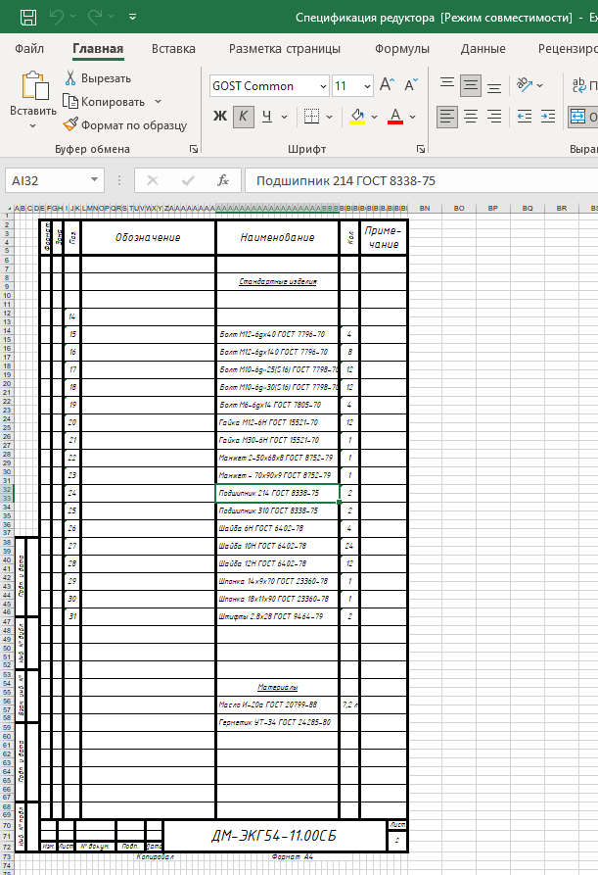Open the GOST Common font name dropdown
Image resolution: width=598 pixels, height=875 pixels.
coord(323,86)
